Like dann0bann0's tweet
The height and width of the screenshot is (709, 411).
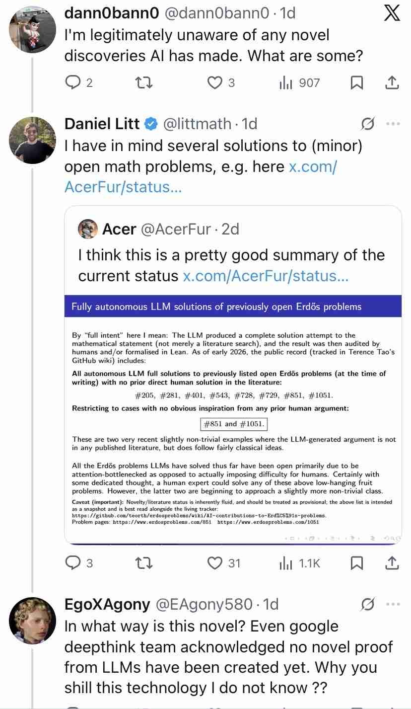[x=215, y=83]
